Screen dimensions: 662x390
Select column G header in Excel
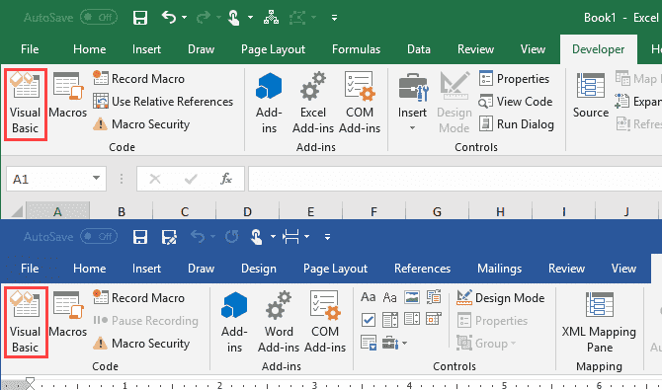click(437, 211)
